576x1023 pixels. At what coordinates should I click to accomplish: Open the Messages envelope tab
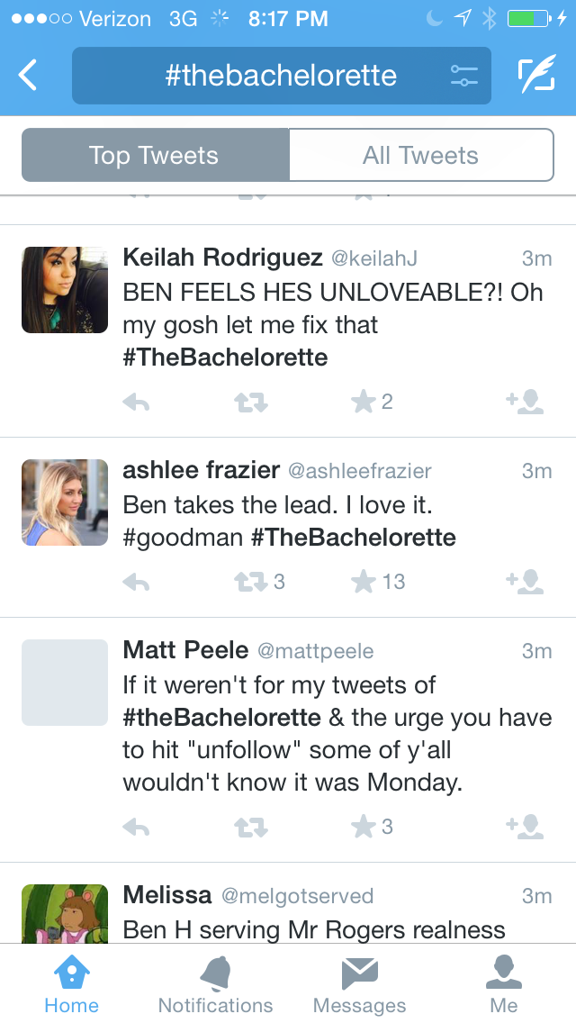click(x=359, y=983)
